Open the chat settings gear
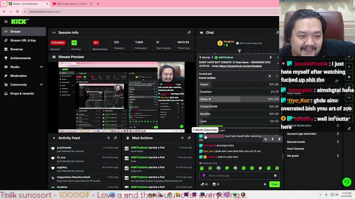This screenshot has height=199, width=355. (265, 184)
